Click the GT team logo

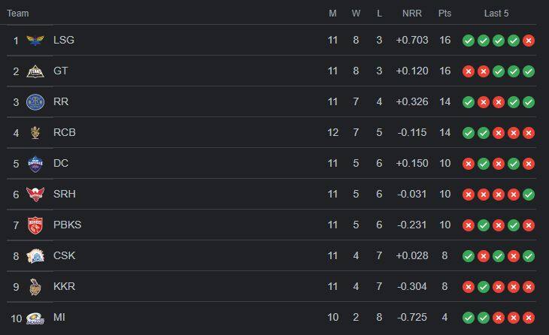35,71
